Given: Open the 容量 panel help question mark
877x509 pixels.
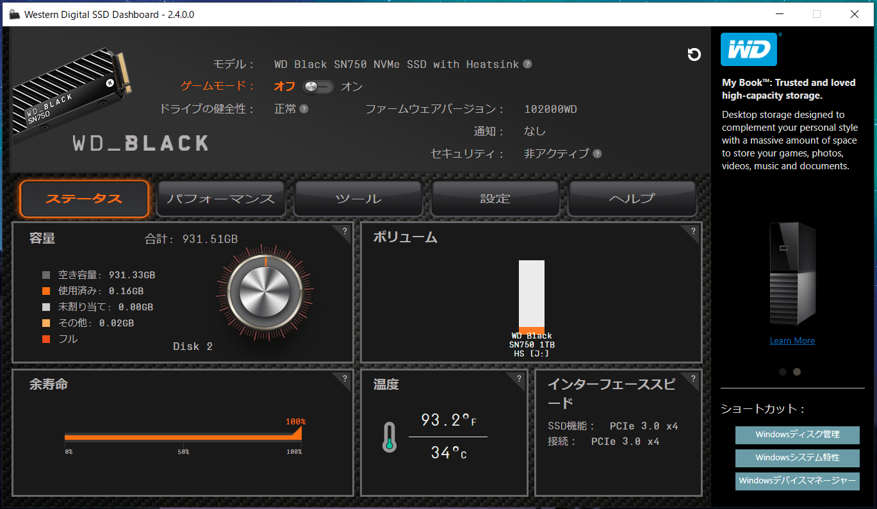Looking at the screenshot, I should 345,231.
